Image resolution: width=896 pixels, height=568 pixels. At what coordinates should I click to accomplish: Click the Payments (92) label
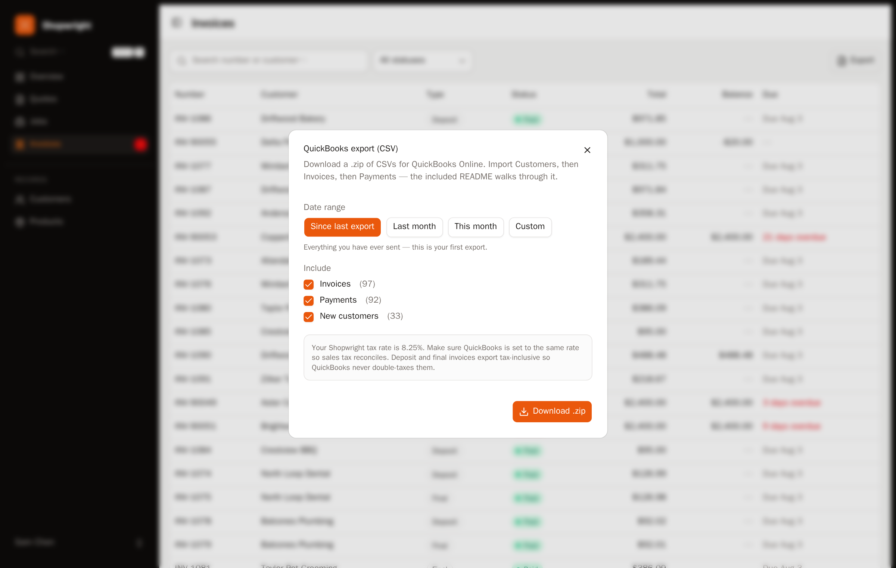click(350, 300)
